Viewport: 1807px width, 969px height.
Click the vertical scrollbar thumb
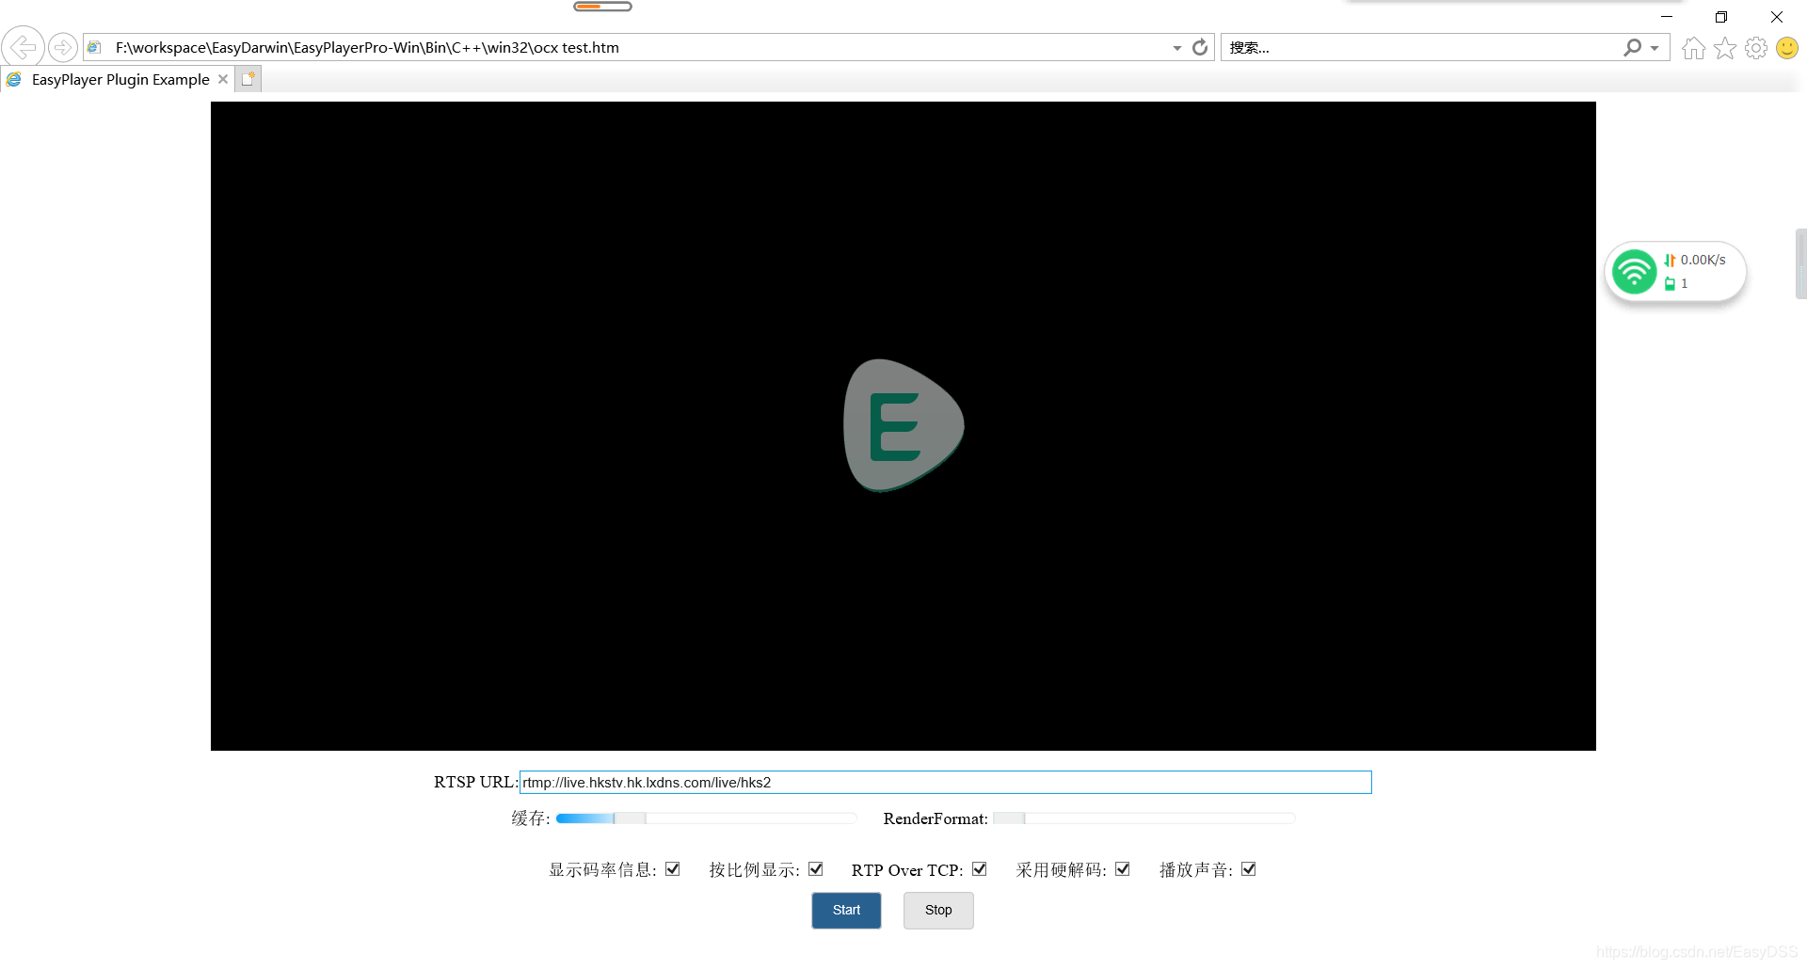pos(1800,263)
